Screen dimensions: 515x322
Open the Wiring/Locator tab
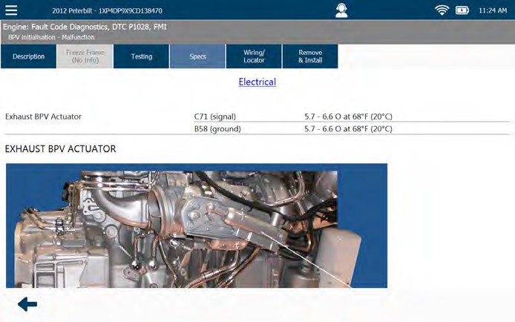coord(254,57)
